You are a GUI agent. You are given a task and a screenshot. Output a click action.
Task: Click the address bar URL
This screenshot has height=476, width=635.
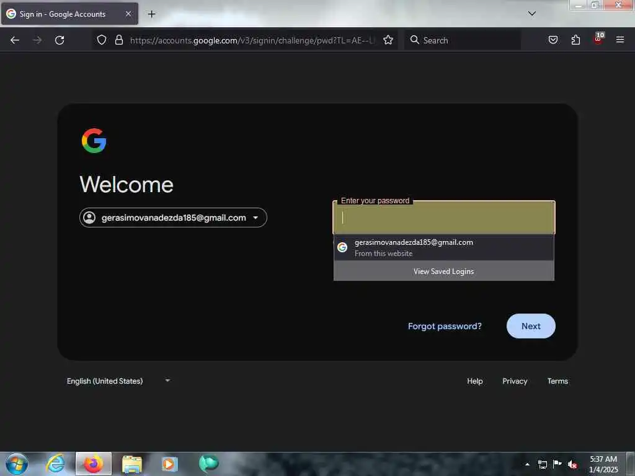coord(252,40)
